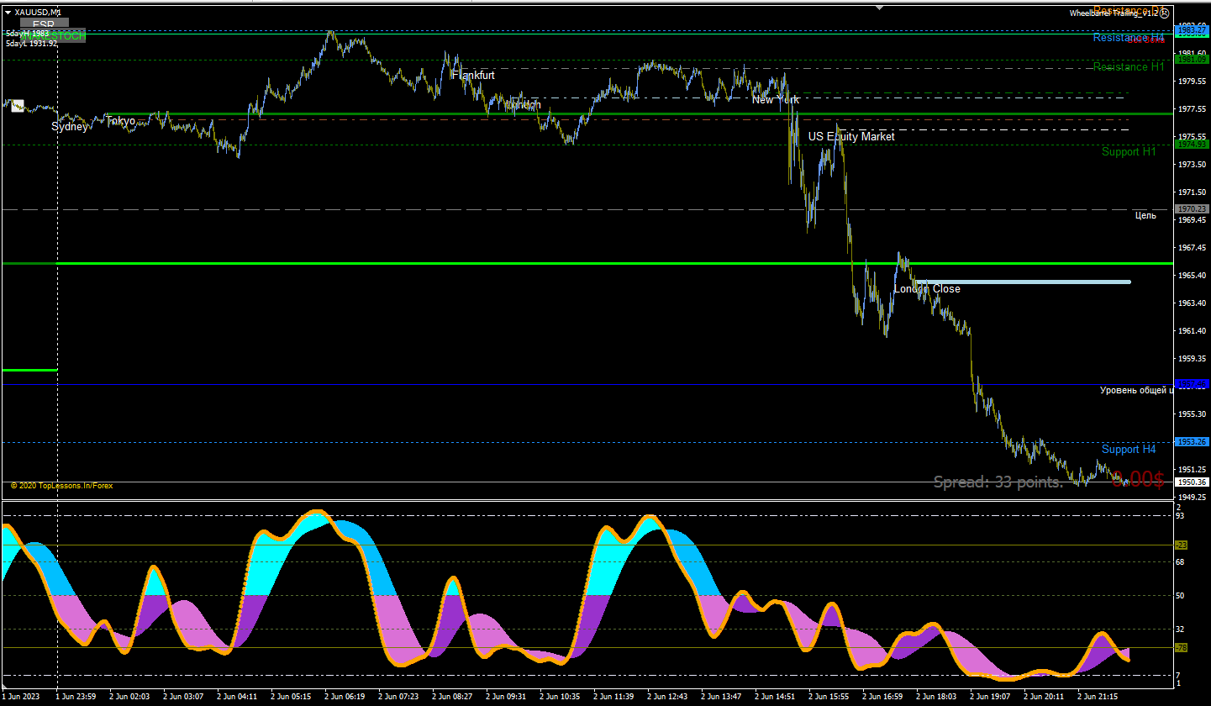Select the US Equity Market label
1211x706 pixels.
point(851,136)
